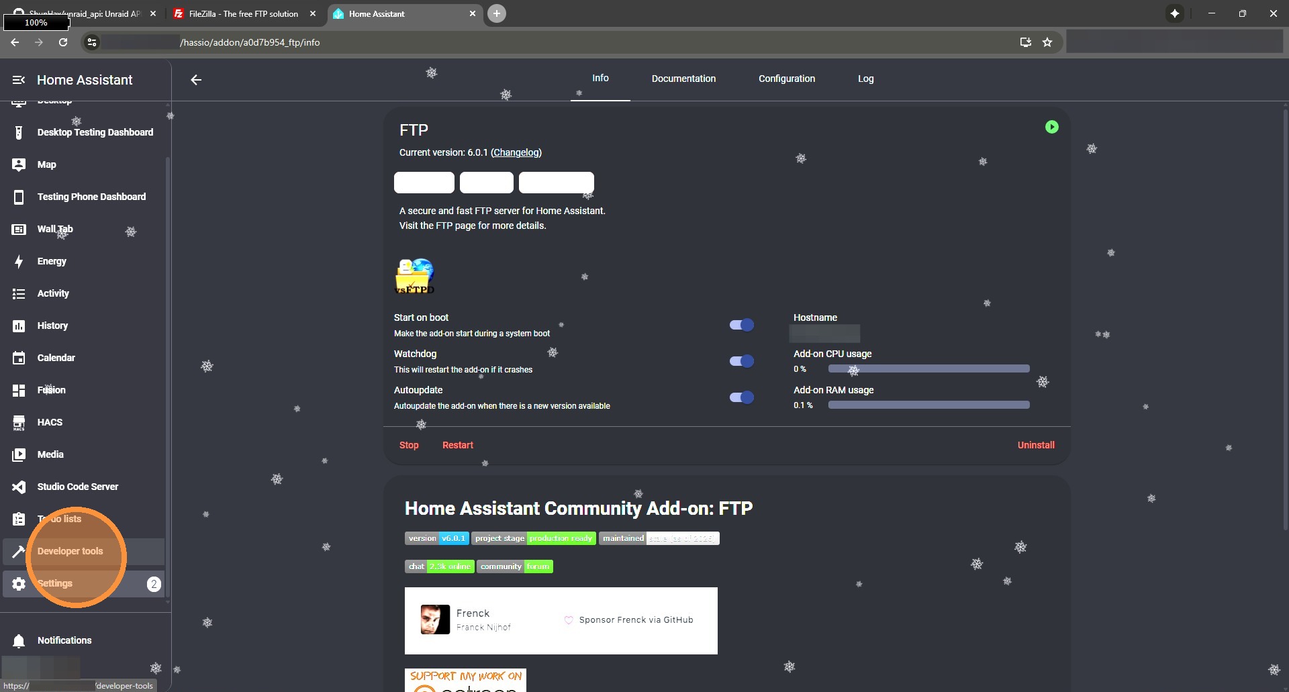The image size is (1289, 692).
Task: Open To-do lists
Action: coord(83,519)
